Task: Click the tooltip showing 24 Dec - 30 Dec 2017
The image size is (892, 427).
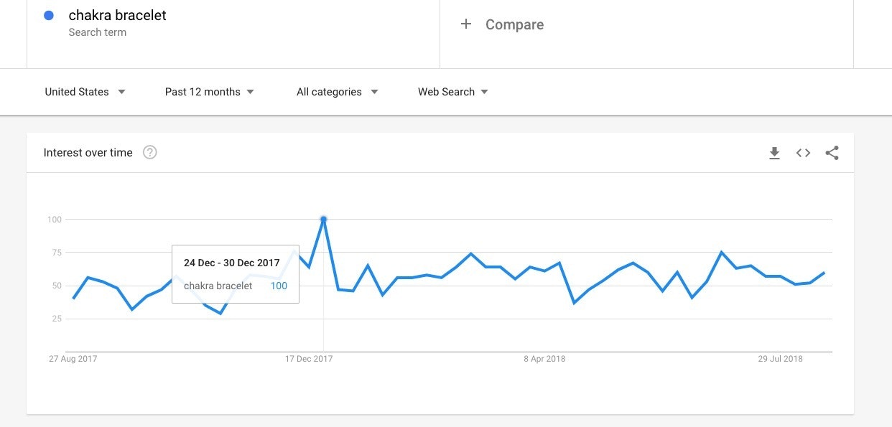Action: [x=236, y=273]
